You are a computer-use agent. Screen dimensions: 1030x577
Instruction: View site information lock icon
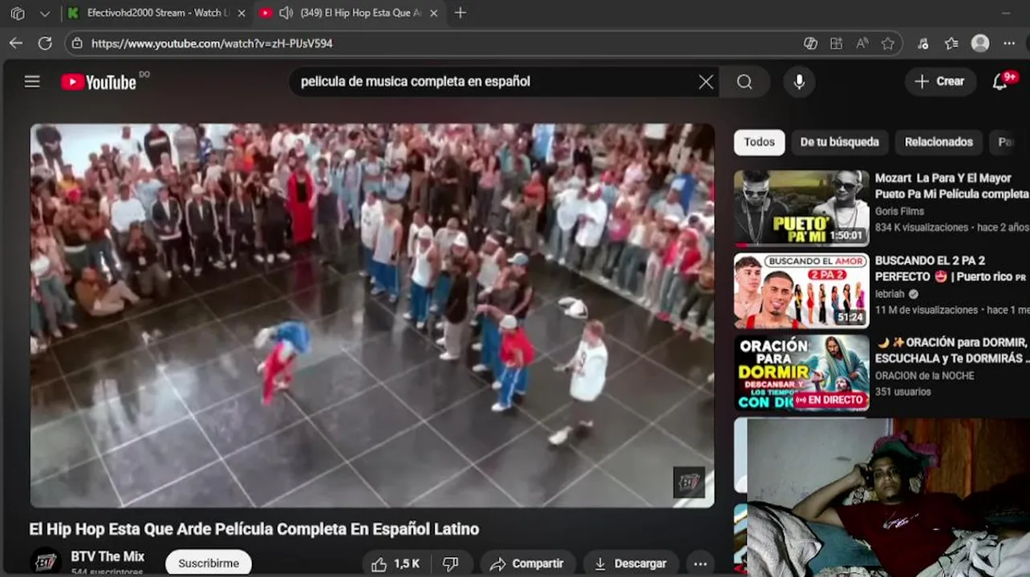click(x=75, y=43)
